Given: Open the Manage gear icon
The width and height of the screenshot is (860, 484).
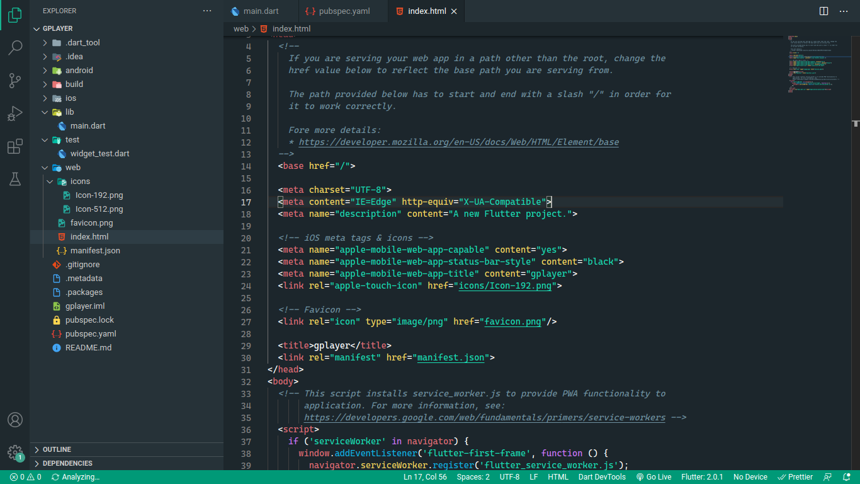Looking at the screenshot, I should 15,452.
